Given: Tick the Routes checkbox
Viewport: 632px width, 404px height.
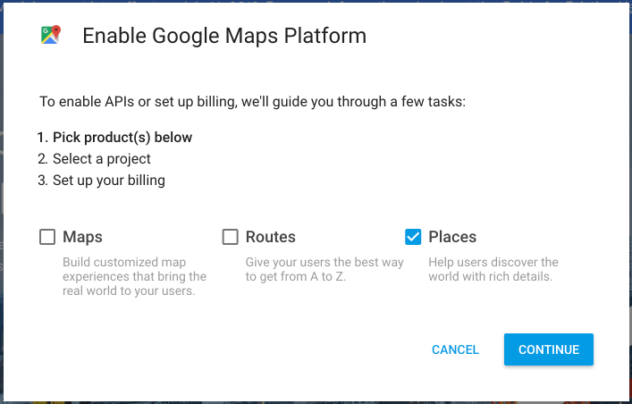Looking at the screenshot, I should pyautogui.click(x=231, y=237).
